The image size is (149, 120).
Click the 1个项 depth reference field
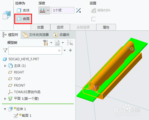(x=63, y=10)
